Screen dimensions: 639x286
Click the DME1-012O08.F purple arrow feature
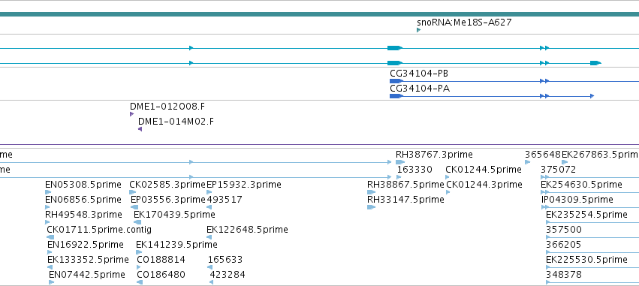pos(131,114)
